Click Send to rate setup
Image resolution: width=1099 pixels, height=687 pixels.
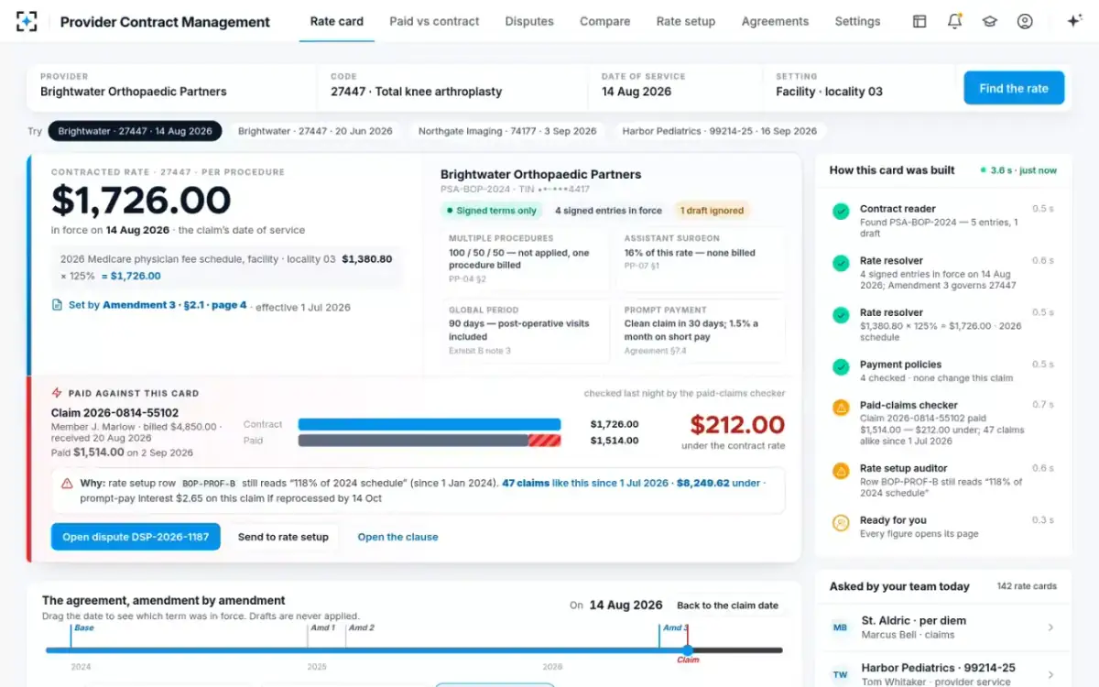[x=283, y=537]
